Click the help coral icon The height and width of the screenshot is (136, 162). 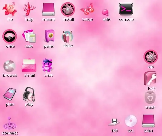[x=29, y=9]
